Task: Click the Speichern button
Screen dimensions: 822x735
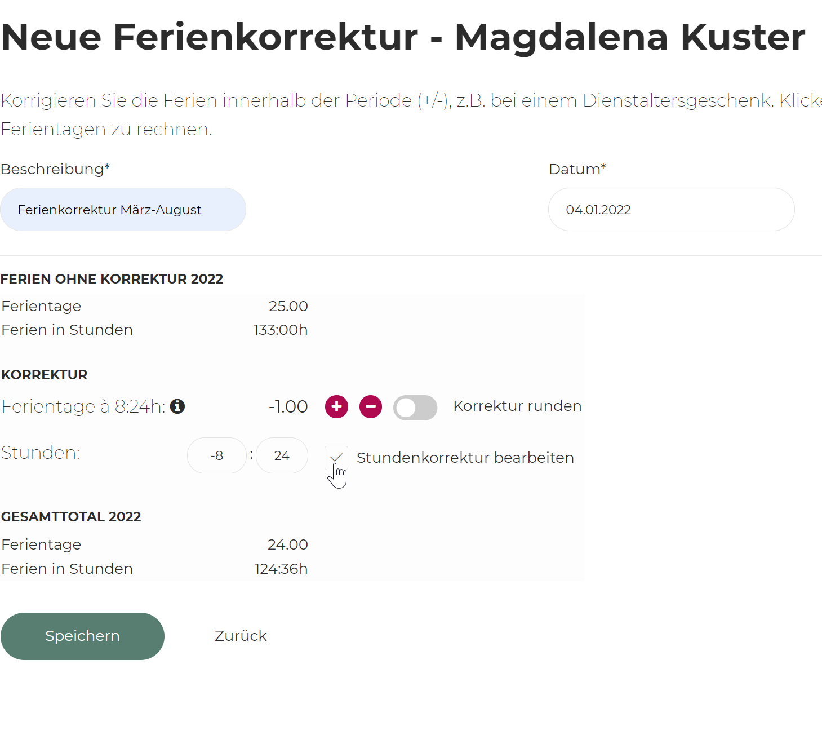Action: point(82,636)
